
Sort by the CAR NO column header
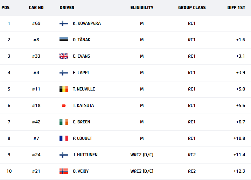36,8
